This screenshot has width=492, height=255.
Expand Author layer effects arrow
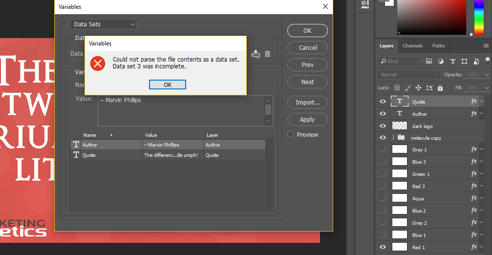click(482, 113)
